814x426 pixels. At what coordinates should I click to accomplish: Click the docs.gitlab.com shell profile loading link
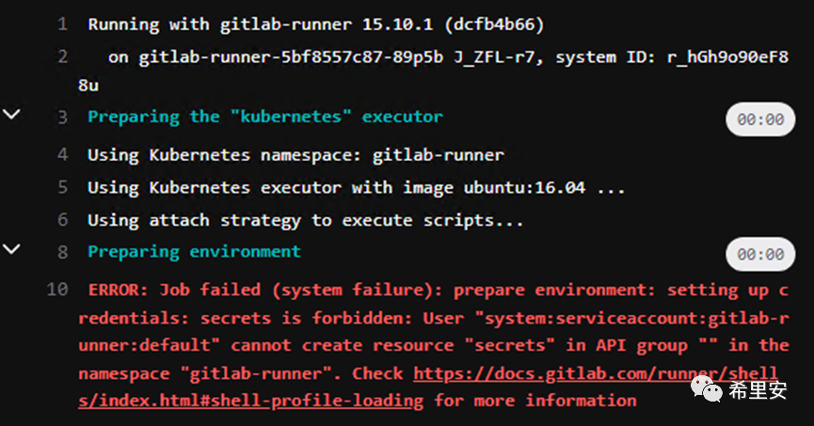428,387
